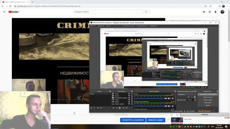
Task: Open scene transition type dropdown
Action: pyautogui.click(x=187, y=94)
